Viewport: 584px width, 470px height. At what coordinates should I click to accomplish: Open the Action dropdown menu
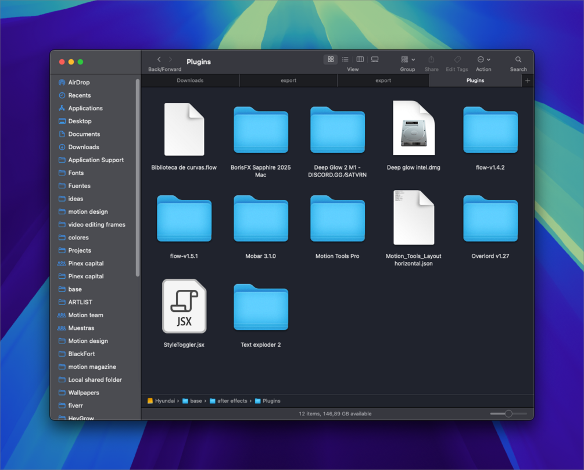483,60
